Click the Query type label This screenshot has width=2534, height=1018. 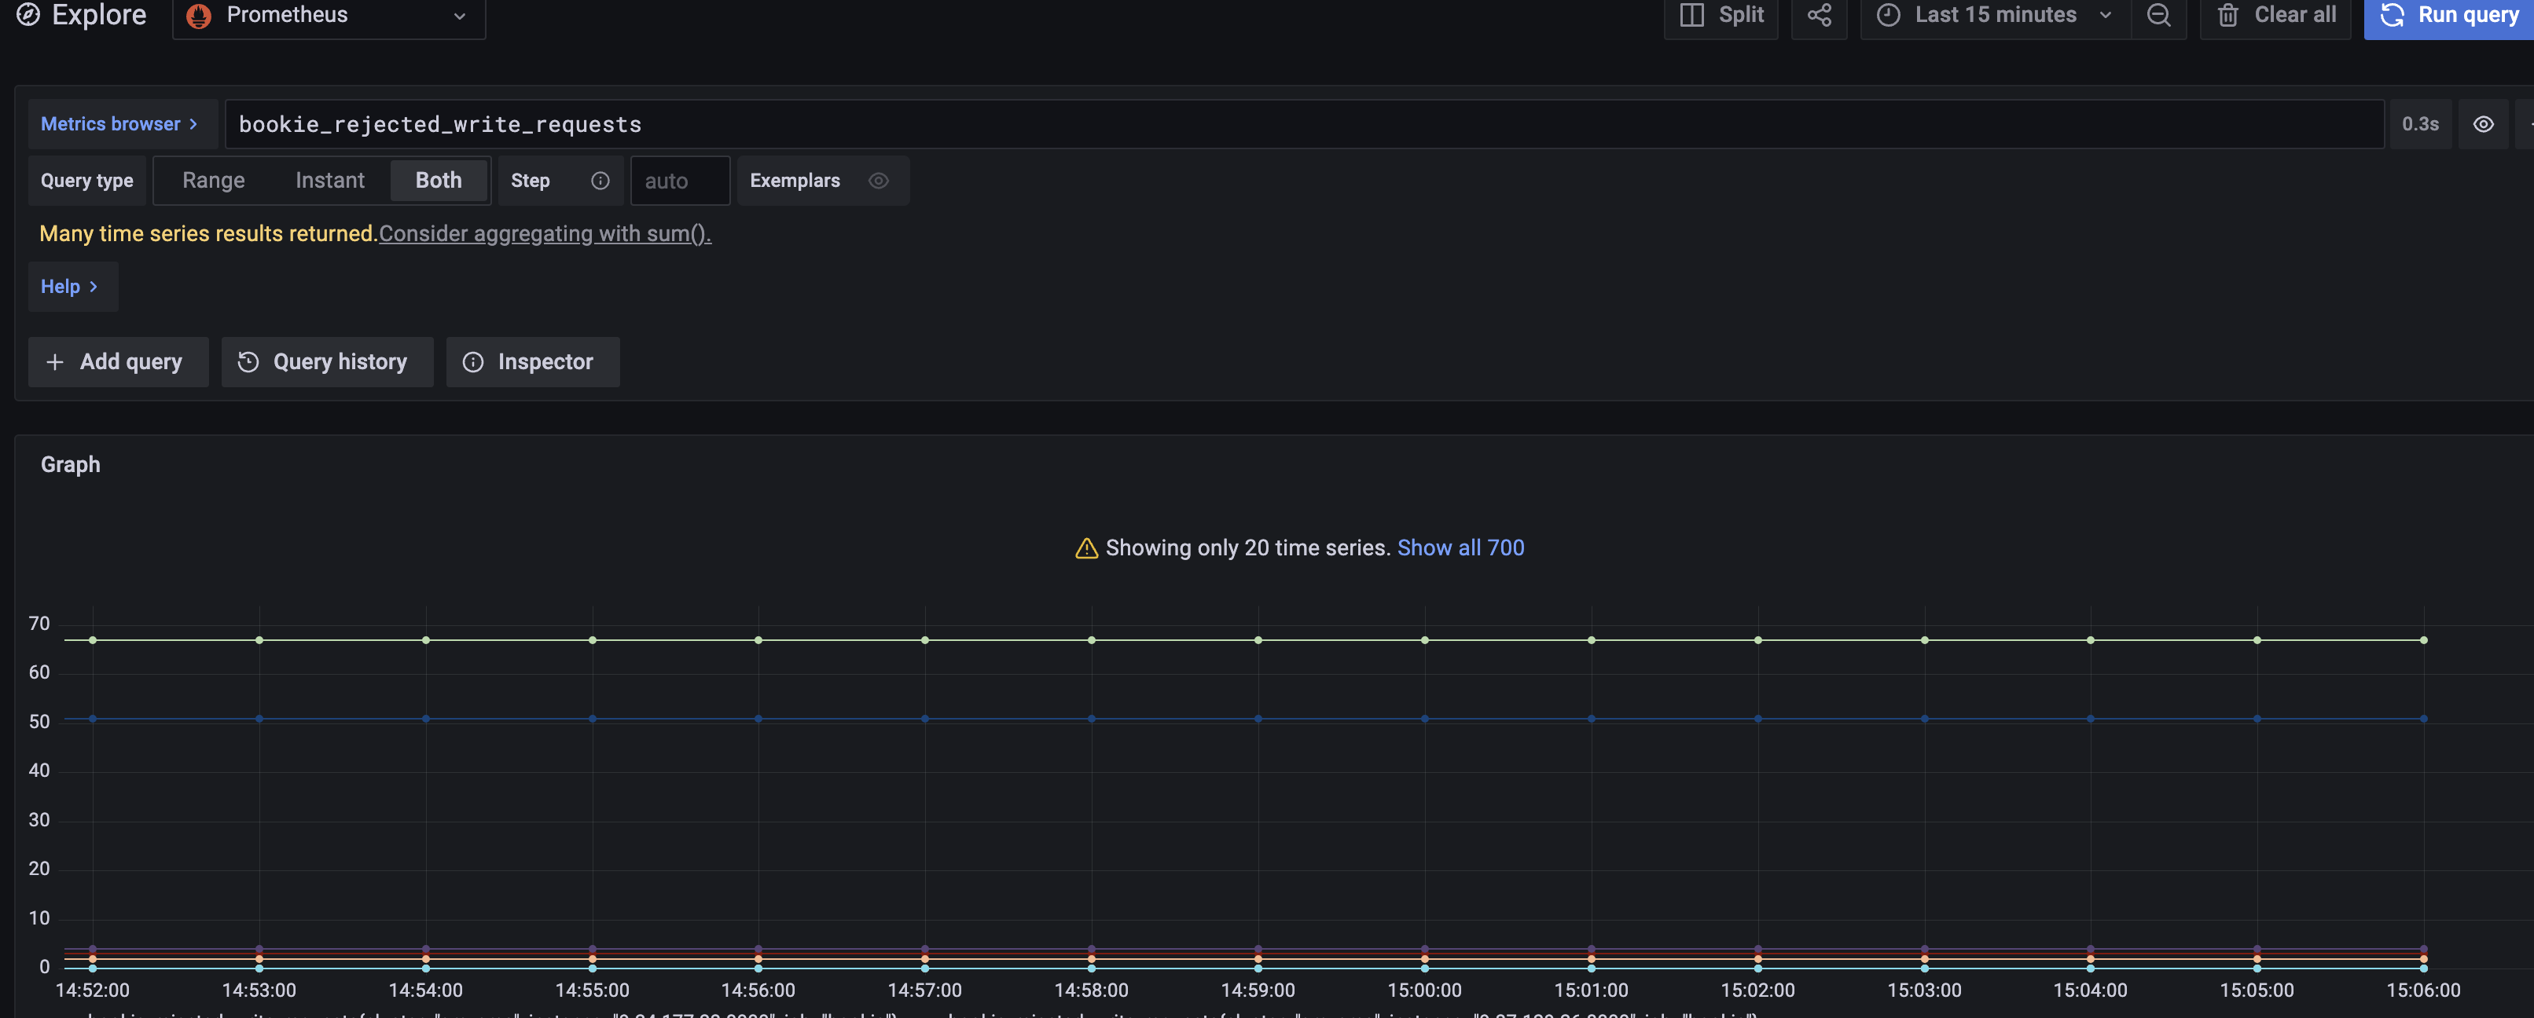tap(86, 181)
